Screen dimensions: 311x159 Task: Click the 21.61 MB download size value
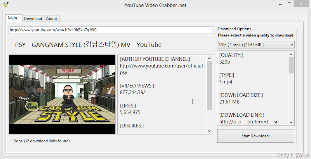click(229, 102)
